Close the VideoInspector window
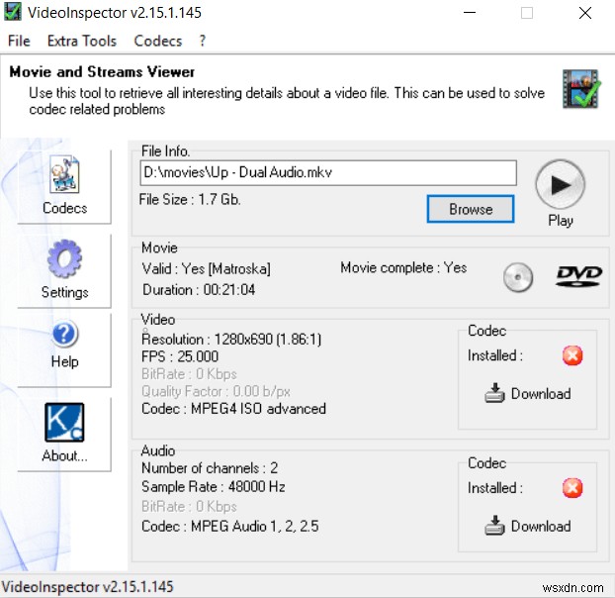Viewport: 615px width, 598px height. 585,13
